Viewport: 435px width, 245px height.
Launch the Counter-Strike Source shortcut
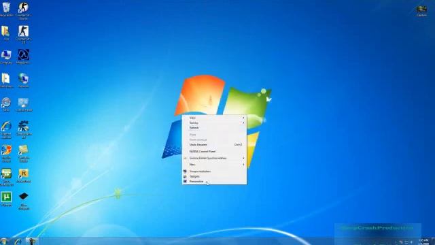[24, 11]
